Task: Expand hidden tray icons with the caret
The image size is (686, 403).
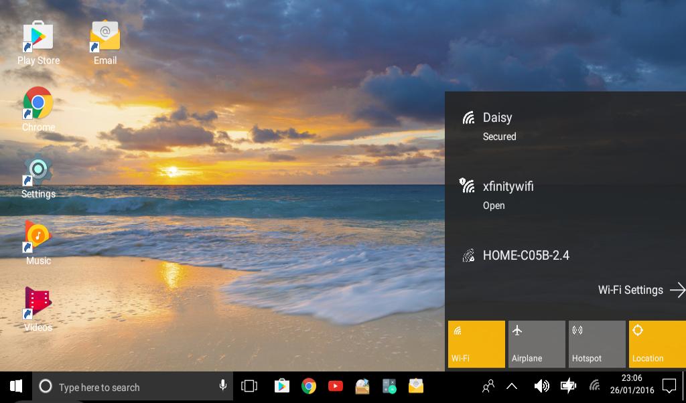Action: tap(511, 386)
